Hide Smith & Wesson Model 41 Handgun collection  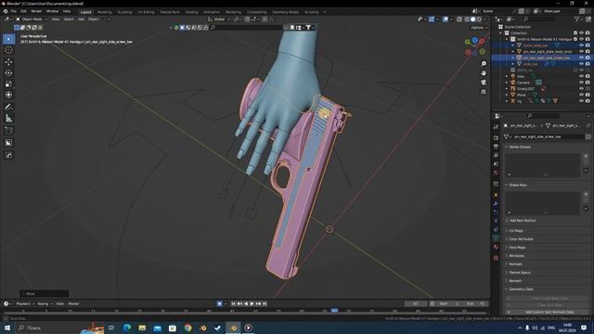tap(581, 39)
